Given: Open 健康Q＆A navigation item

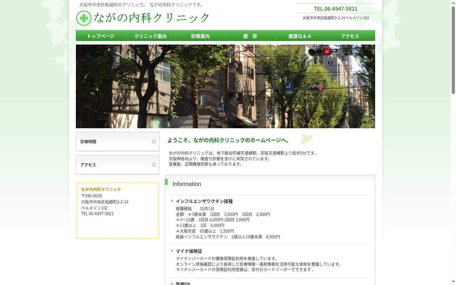Looking at the screenshot, I should click(x=300, y=36).
